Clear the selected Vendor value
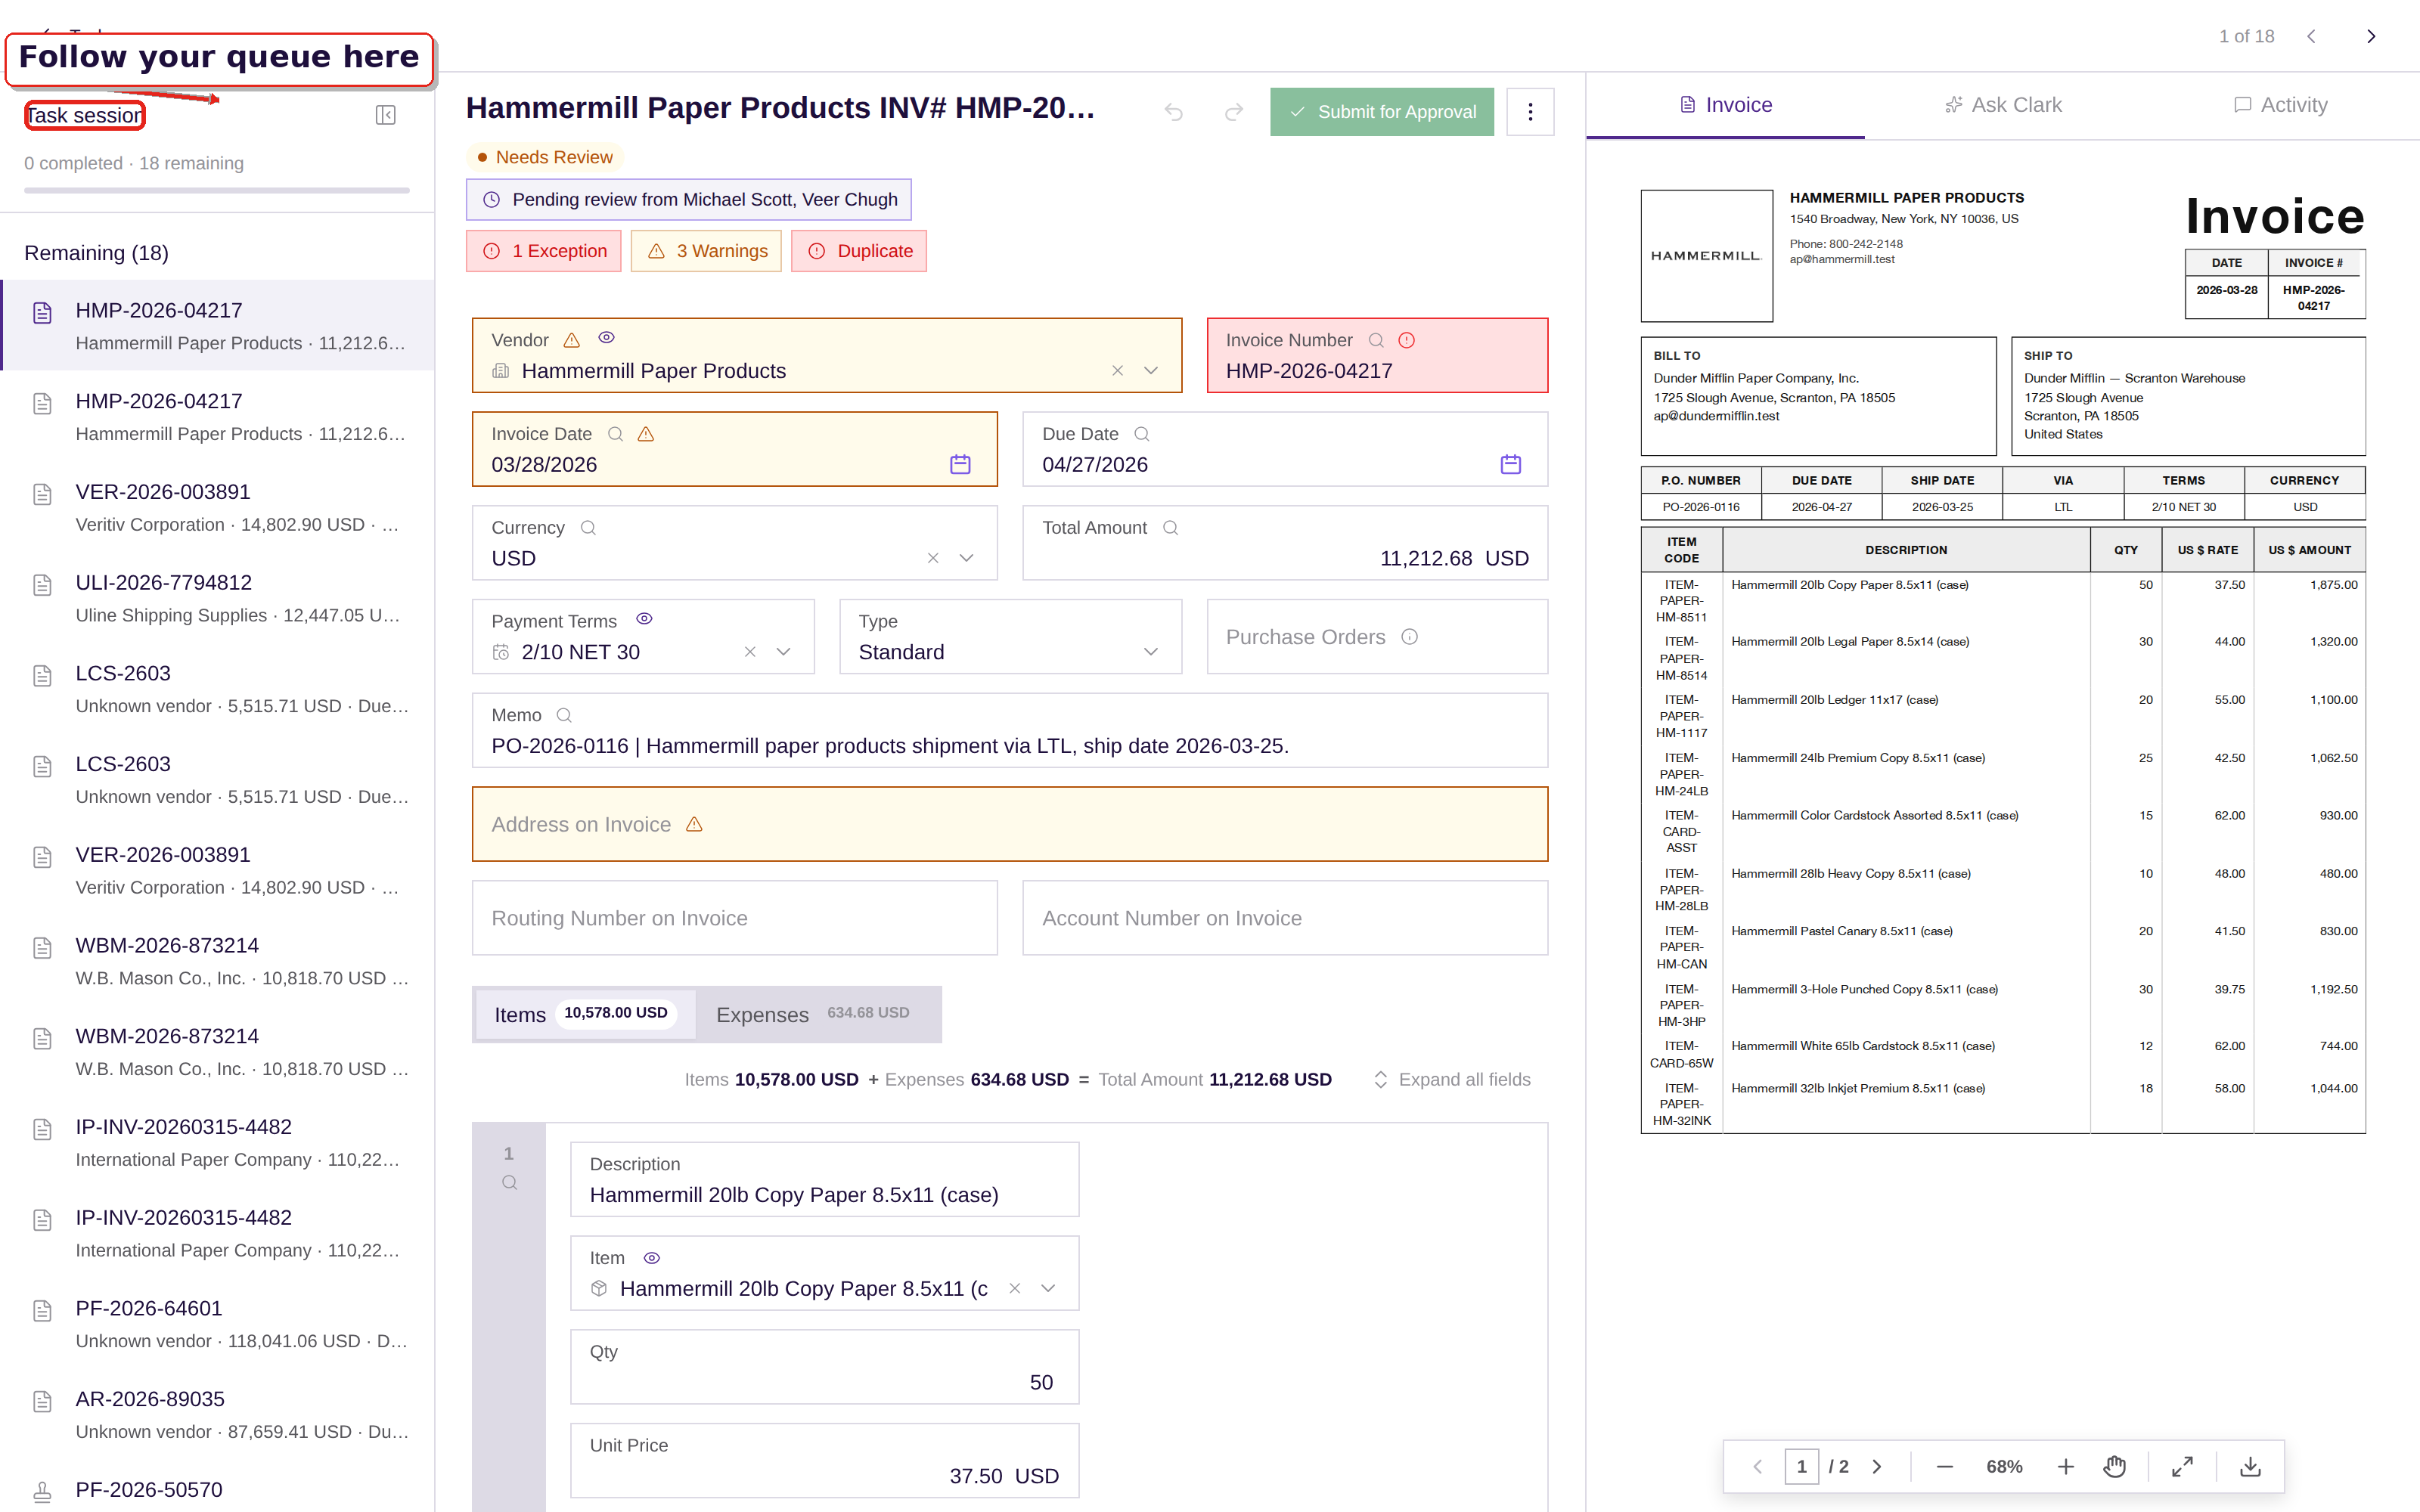Screen dimensions: 2420x1512 pyautogui.click(x=1118, y=371)
